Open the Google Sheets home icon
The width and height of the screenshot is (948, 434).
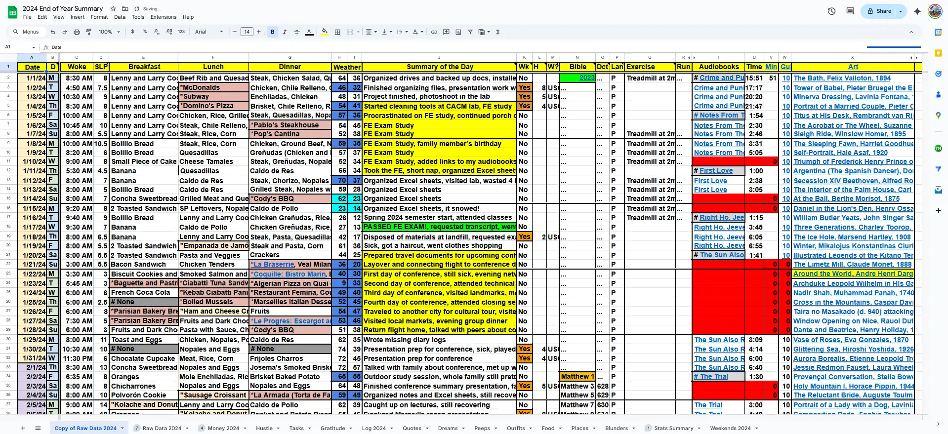click(13, 12)
